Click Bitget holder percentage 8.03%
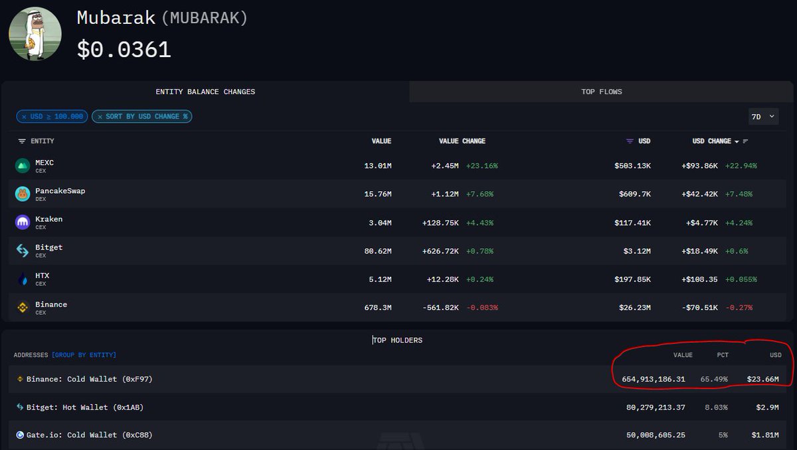Image resolution: width=797 pixels, height=450 pixels. pyautogui.click(x=715, y=407)
